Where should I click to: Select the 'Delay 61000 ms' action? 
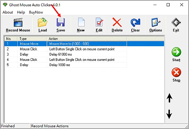(x=87, y=54)
